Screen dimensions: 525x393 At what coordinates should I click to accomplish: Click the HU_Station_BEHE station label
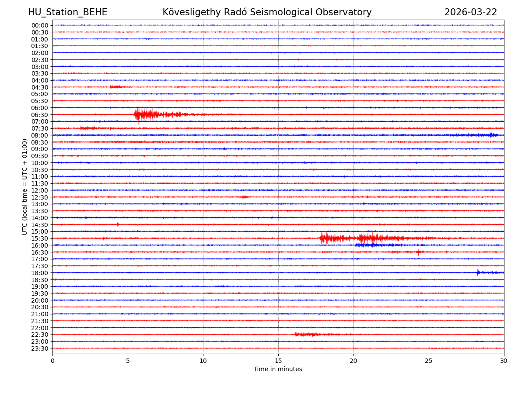tap(67, 12)
